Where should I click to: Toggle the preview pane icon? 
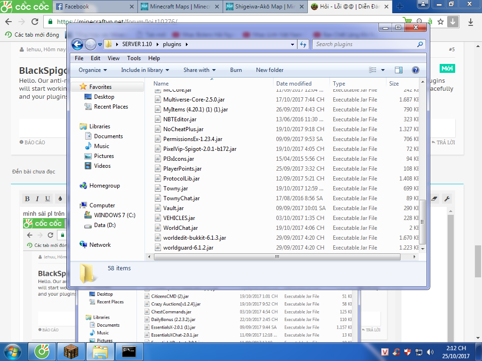[x=399, y=70]
